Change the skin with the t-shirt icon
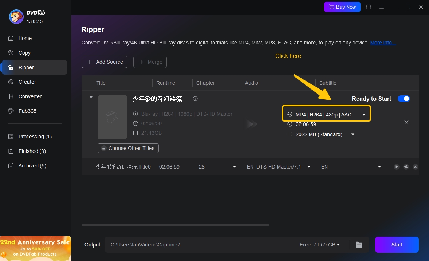Viewport: 429px width, 261px height. coord(368,7)
